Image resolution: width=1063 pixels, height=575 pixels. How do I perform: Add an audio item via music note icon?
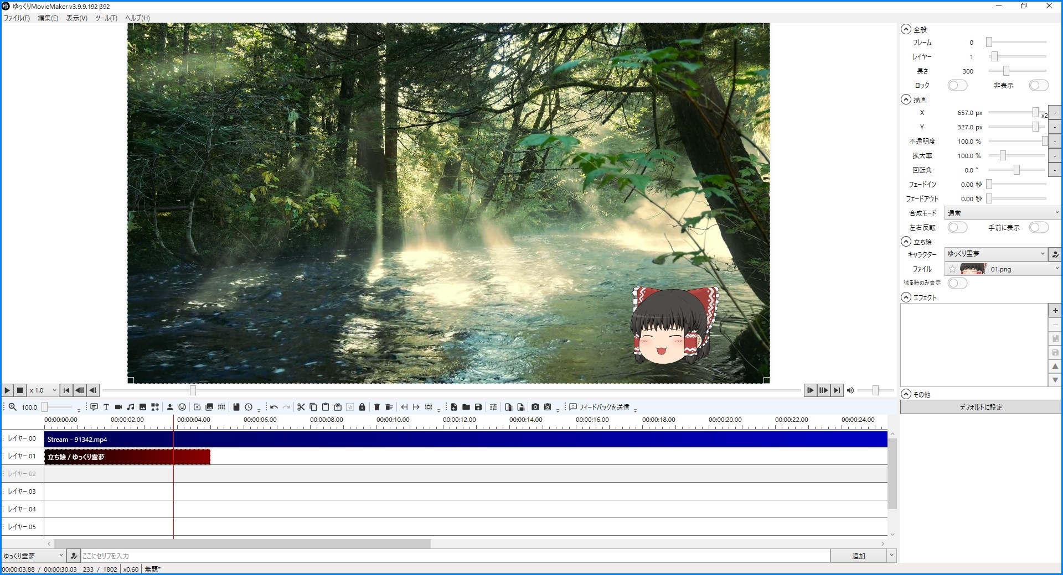pyautogui.click(x=131, y=407)
